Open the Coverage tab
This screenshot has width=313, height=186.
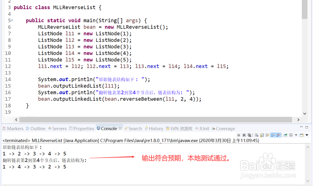(223, 129)
